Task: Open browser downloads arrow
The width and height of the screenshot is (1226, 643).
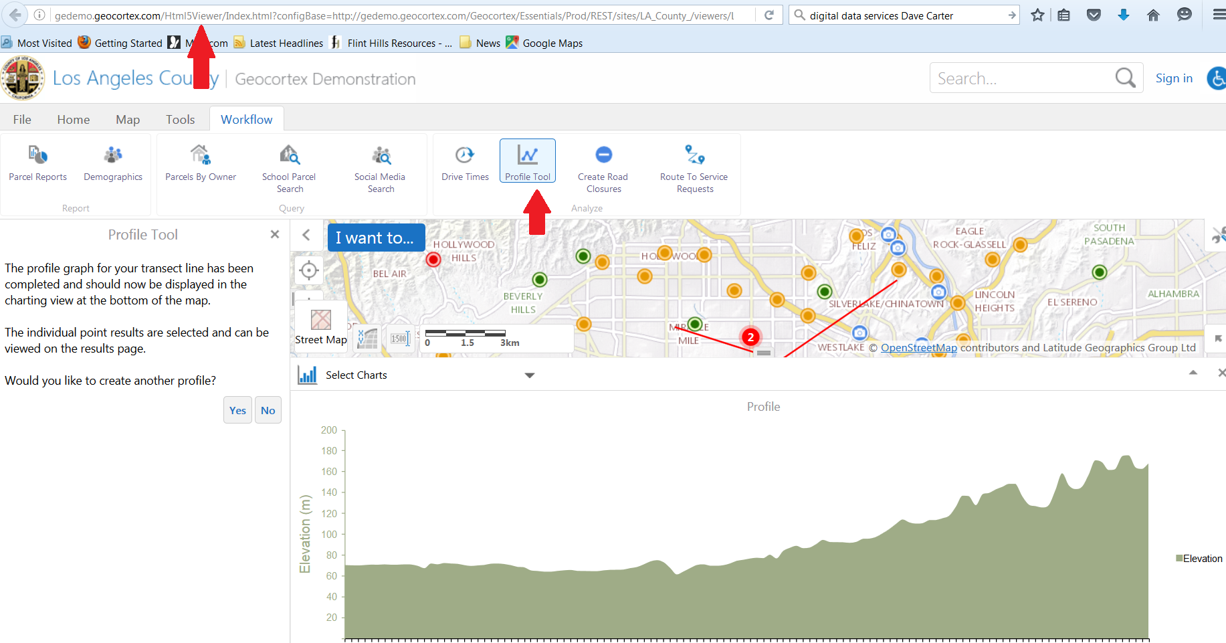Action: [x=1124, y=15]
